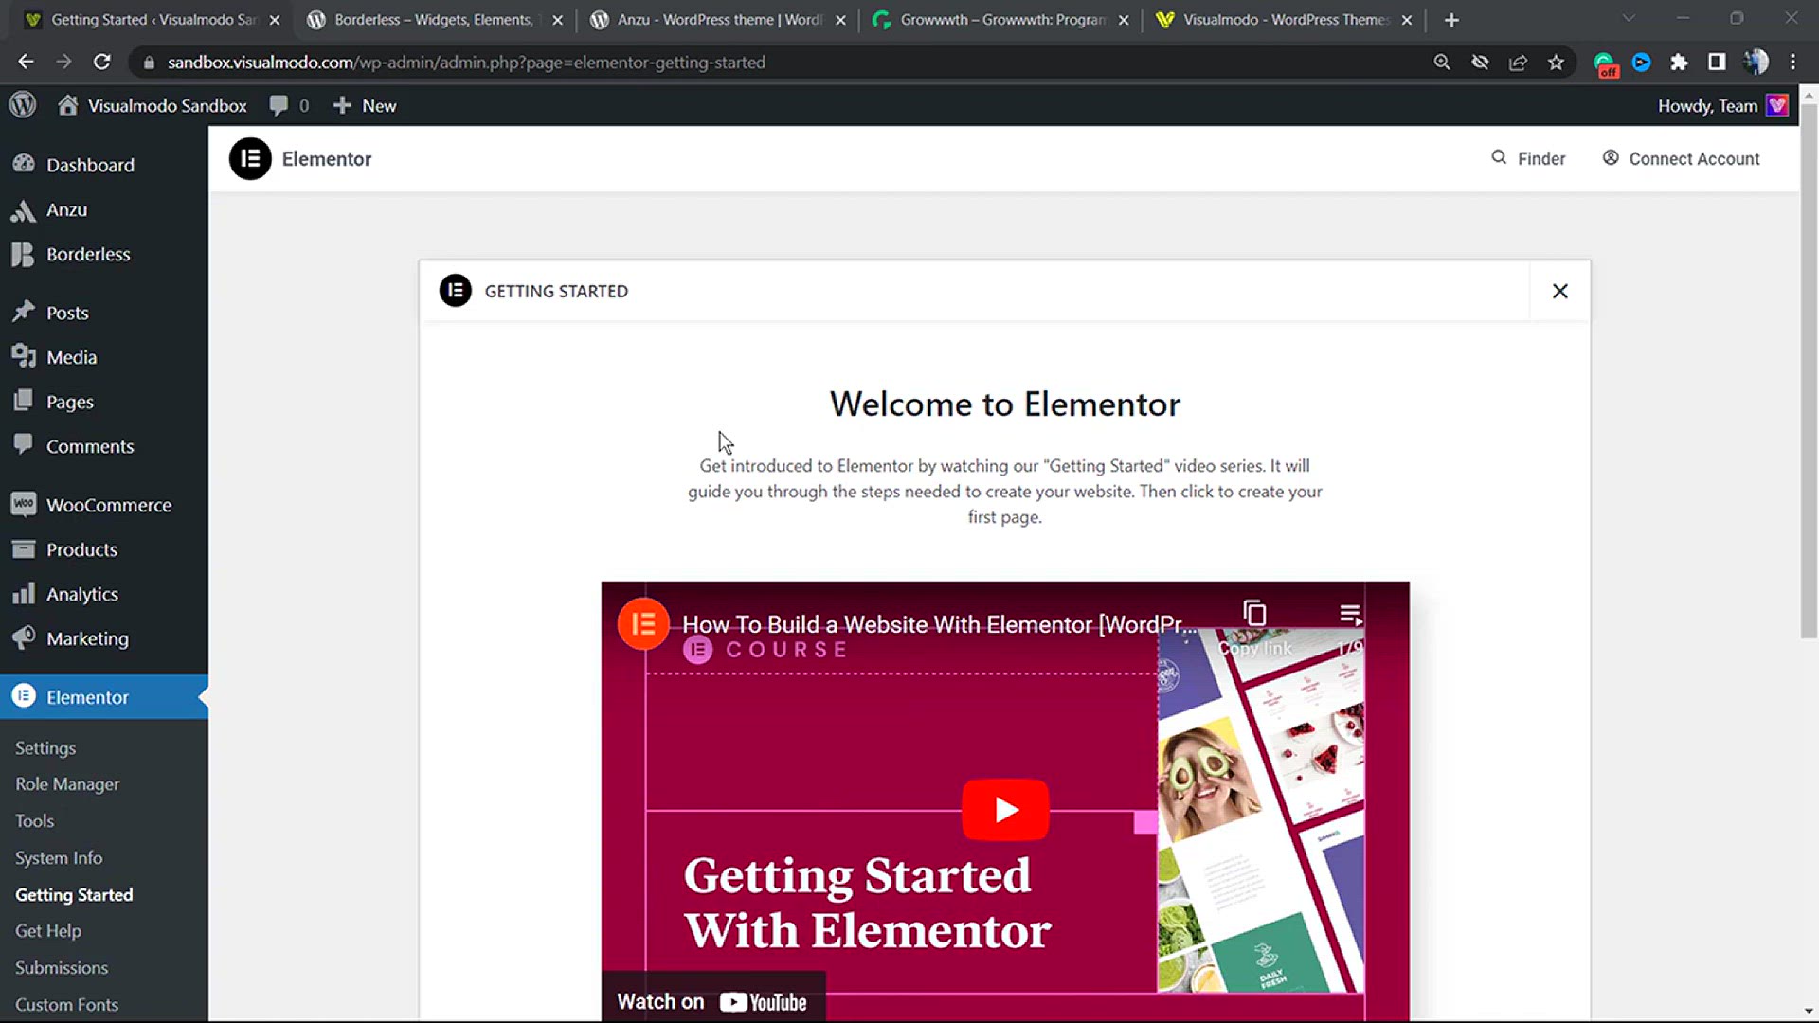Click the Finder label
The image size is (1819, 1023).
click(1541, 158)
